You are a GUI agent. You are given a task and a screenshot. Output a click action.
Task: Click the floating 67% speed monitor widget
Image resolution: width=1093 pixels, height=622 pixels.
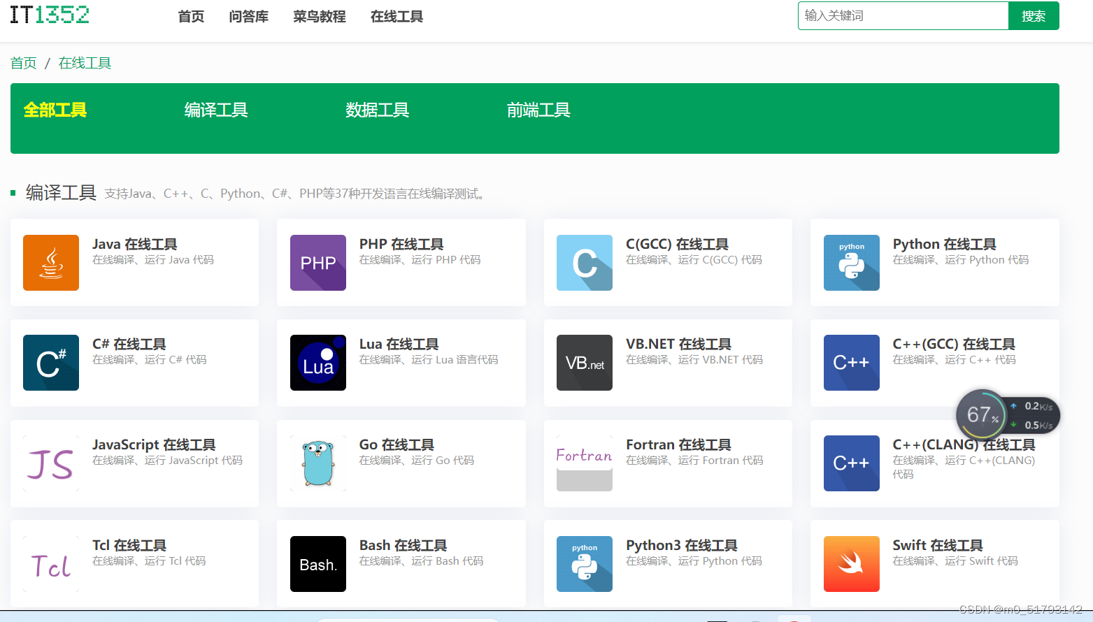[1008, 415]
